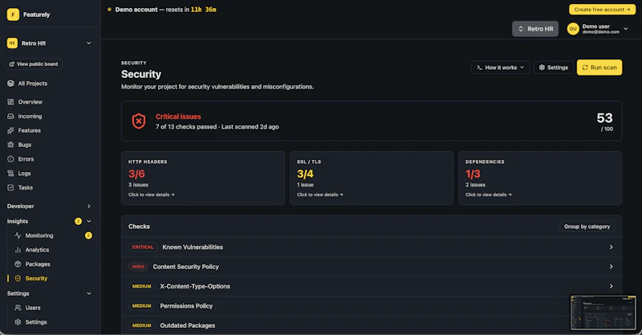This screenshot has height=335, width=642.
Task: Click the Featurely logo icon
Action: pos(13,14)
